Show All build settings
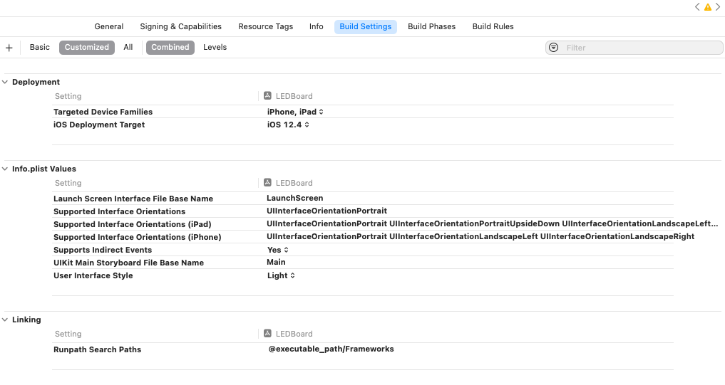 pos(128,47)
